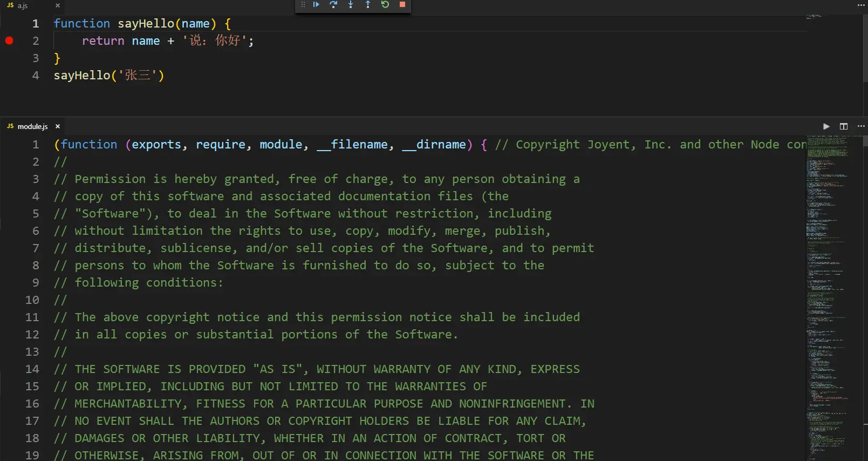
Task: Close the module.js tab
Action: 58,126
